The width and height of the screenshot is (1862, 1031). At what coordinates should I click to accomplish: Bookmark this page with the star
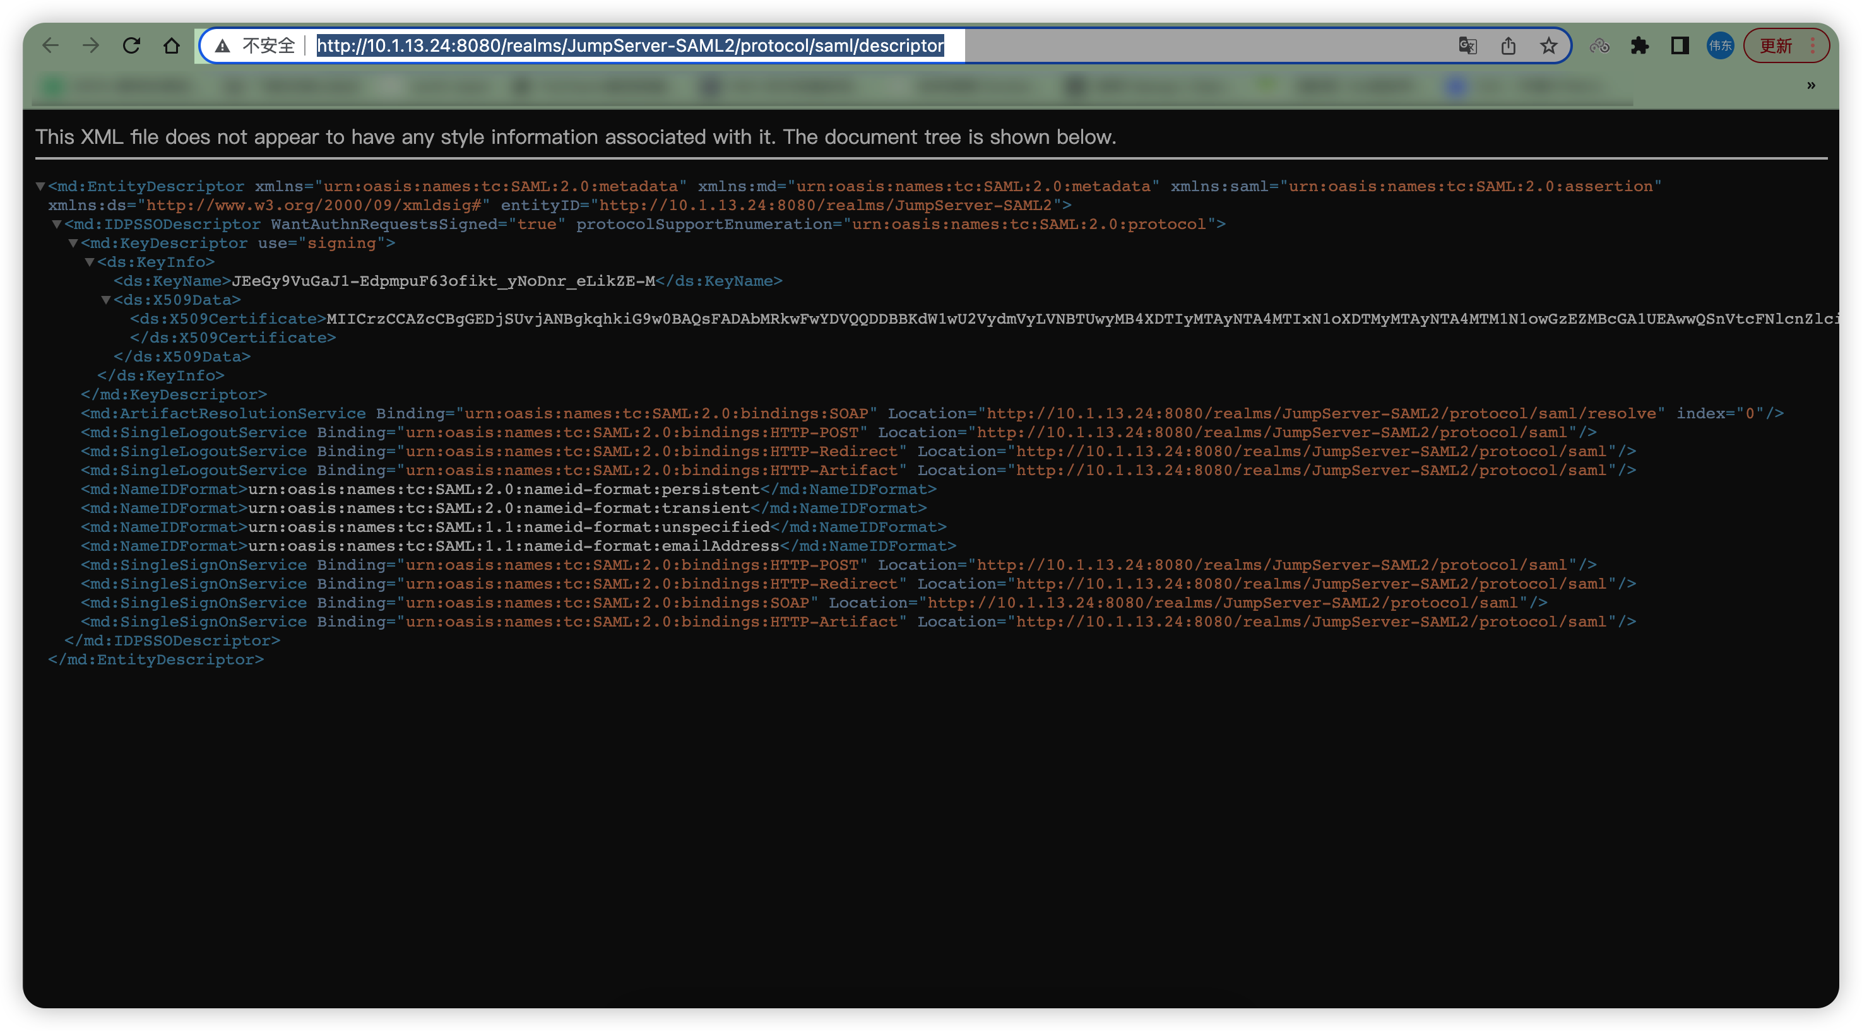click(x=1548, y=46)
